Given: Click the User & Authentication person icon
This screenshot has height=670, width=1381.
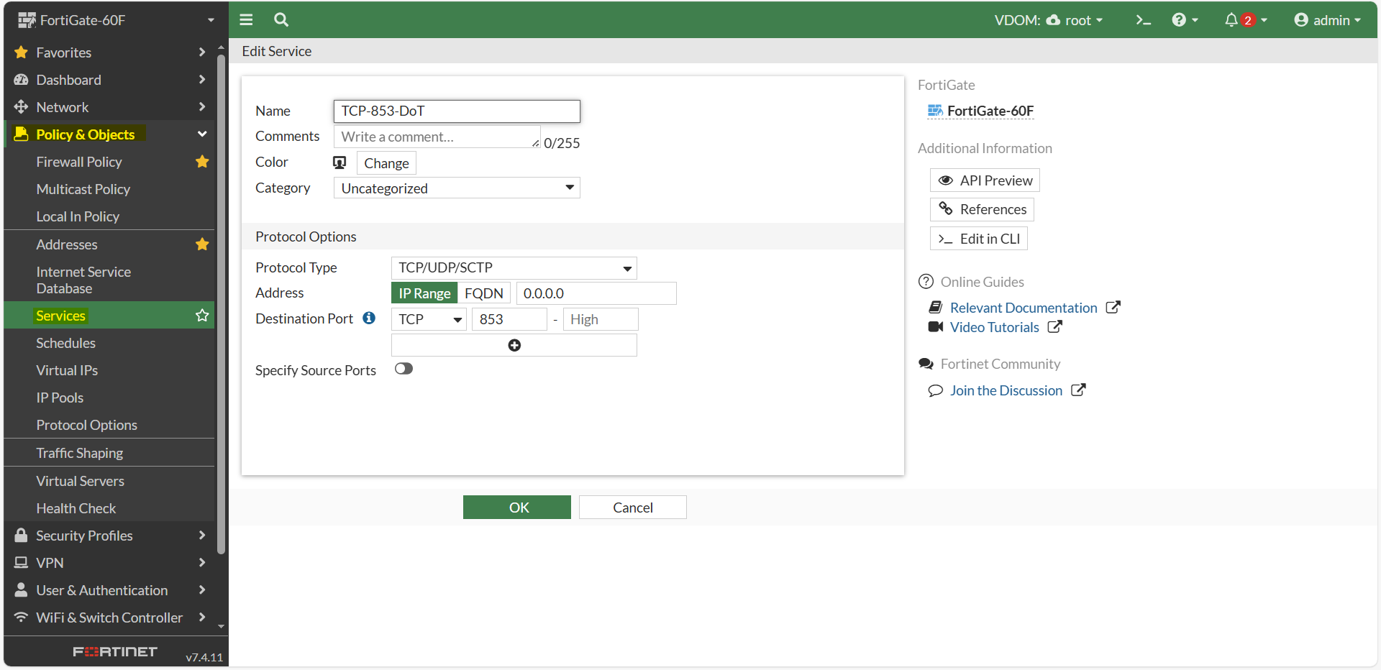Looking at the screenshot, I should pyautogui.click(x=21, y=590).
